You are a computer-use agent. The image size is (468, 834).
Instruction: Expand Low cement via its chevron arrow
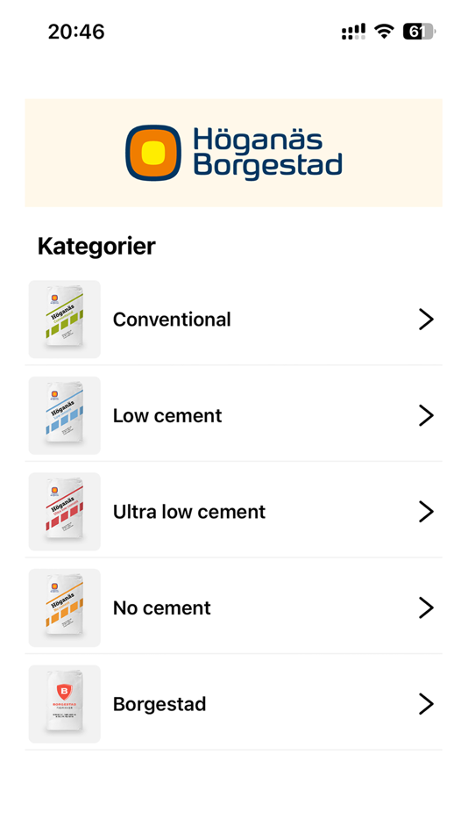pyautogui.click(x=426, y=415)
